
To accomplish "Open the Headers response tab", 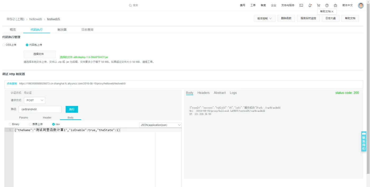I will (x=203, y=93).
